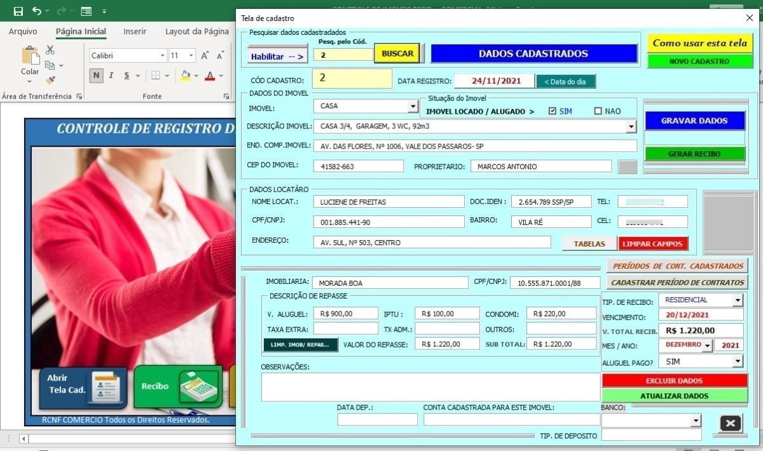Cut selection with the scissors icon

point(50,50)
